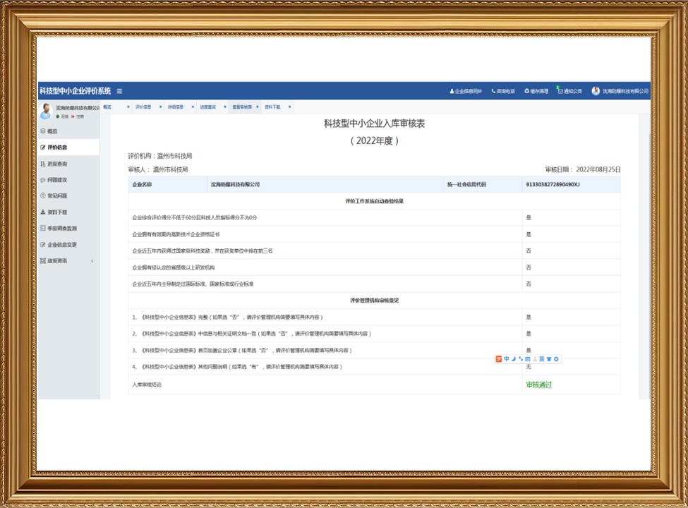Open 常见问题 in the sidebar
688x508 pixels.
click(x=57, y=196)
